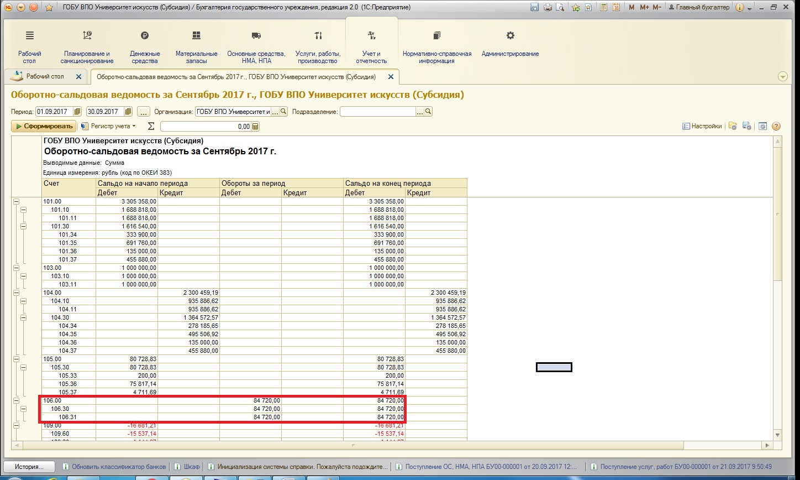
Task: Close the Оборотно-сальдовая ведомость tab
Action: 391,77
